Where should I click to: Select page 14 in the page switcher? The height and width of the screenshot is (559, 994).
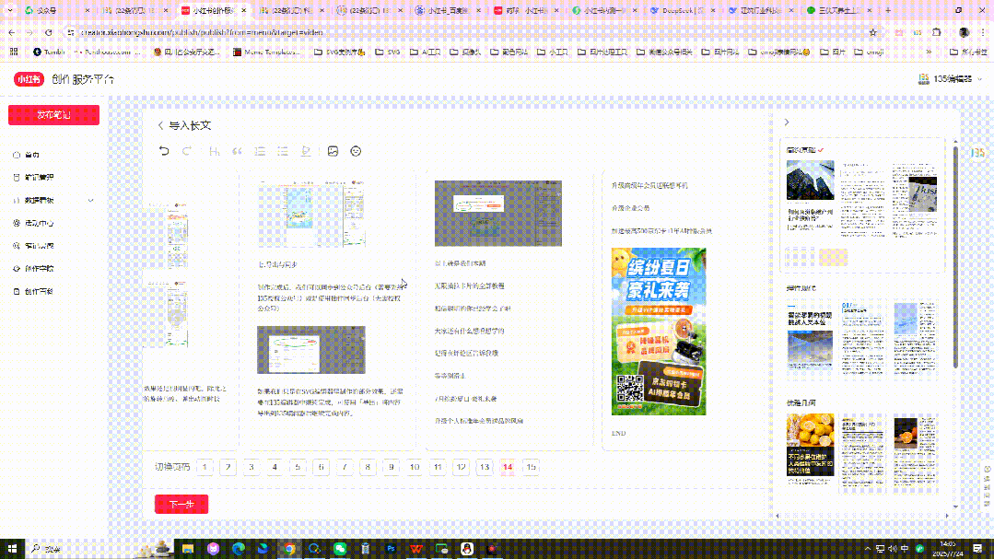[509, 467]
